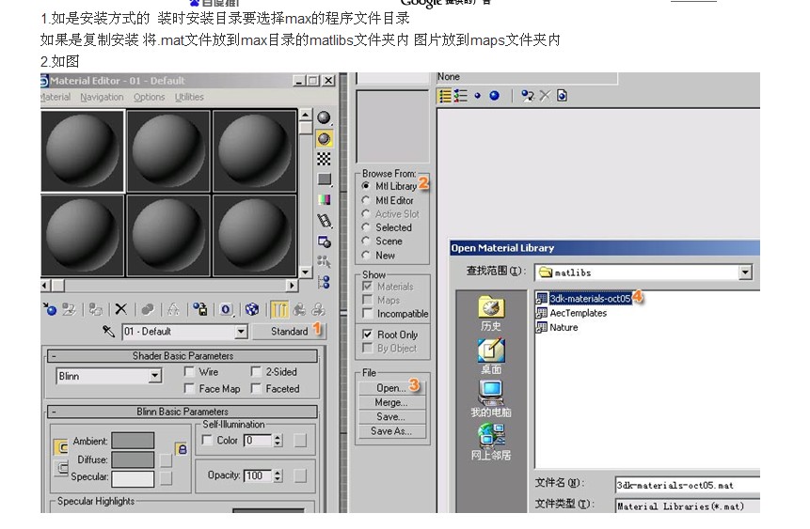The image size is (810, 529).
Task: Click the Make Unique icon
Action: point(173,309)
